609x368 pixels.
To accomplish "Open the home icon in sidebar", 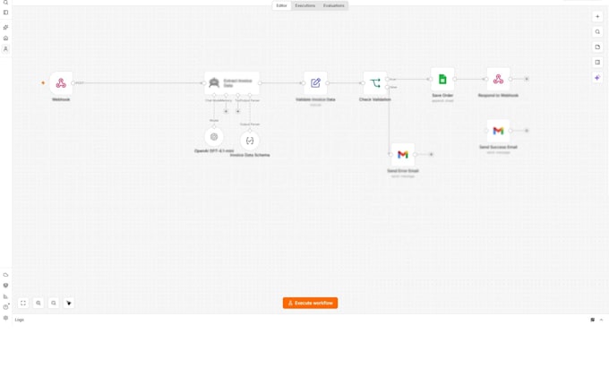I will pyautogui.click(x=6, y=38).
